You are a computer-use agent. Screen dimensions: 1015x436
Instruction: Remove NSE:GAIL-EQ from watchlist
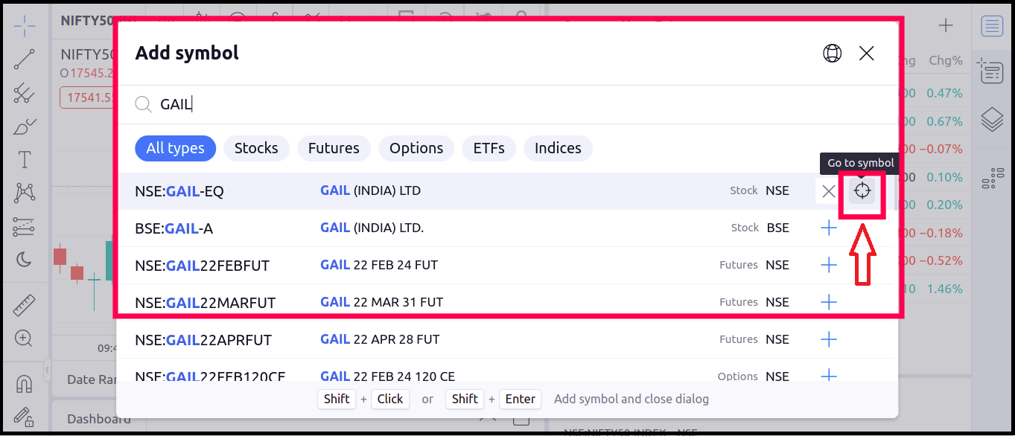click(828, 191)
